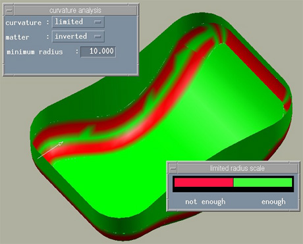The image size is (303, 244).
Task: Select the curvature analysis title bar
Action: pyautogui.click(x=75, y=11)
